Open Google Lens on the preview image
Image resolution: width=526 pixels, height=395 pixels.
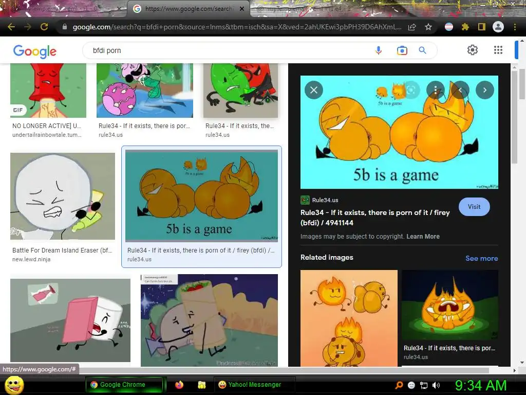(x=411, y=90)
